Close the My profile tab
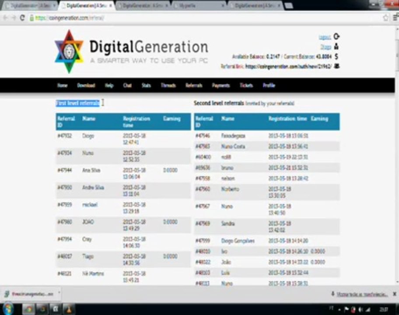 pyautogui.click(x=223, y=5)
